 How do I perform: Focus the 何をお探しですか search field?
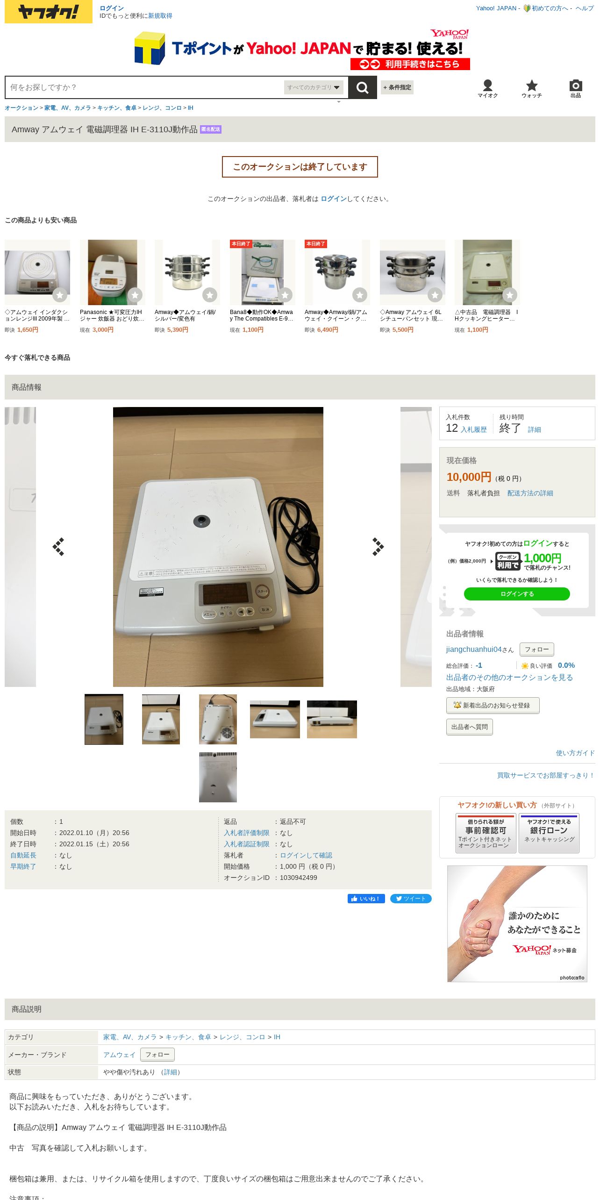145,87
